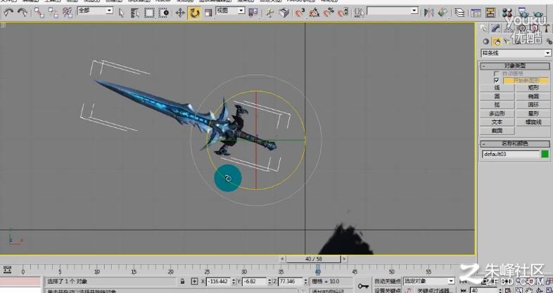The width and height of the screenshot is (553, 293).
Task: Select the Shapes category icon
Action: [x=497, y=41]
